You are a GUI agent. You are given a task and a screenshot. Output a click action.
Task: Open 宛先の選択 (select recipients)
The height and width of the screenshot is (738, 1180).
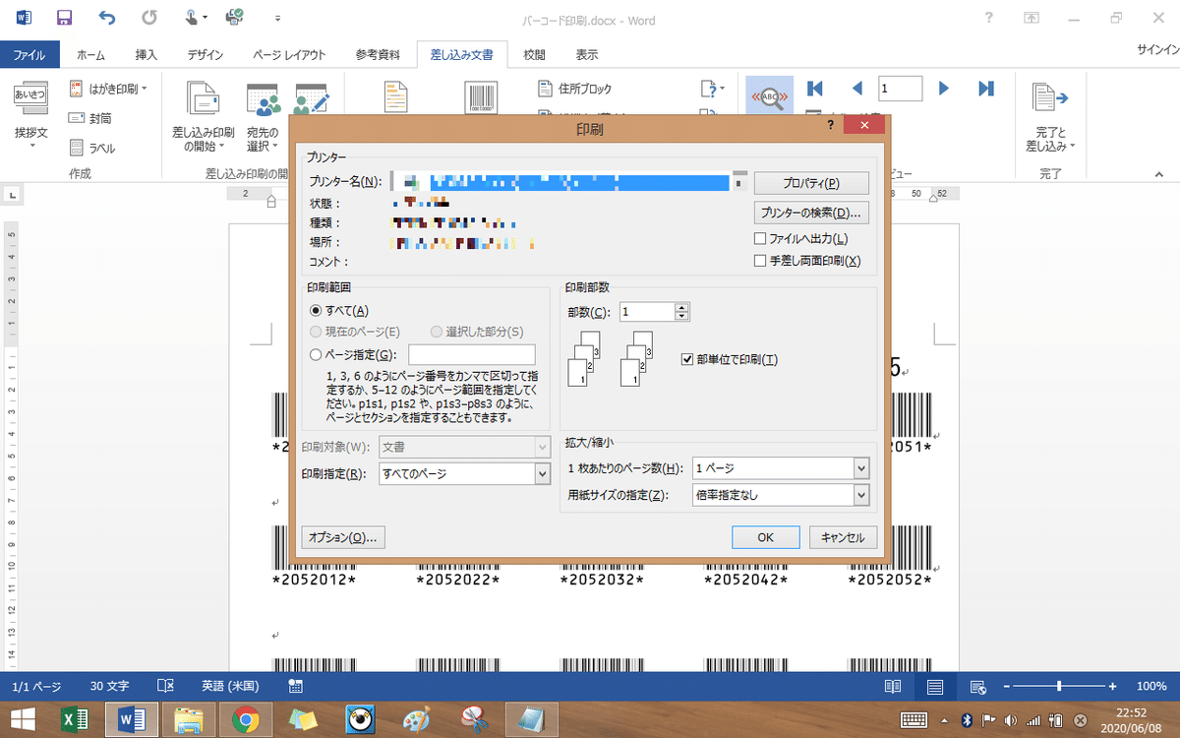(x=263, y=116)
